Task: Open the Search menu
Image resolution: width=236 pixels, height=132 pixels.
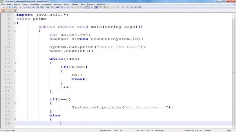Action: [x=17, y=4]
